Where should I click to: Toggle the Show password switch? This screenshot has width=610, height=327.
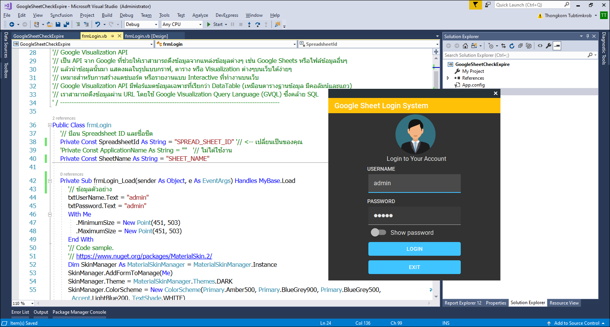click(378, 232)
